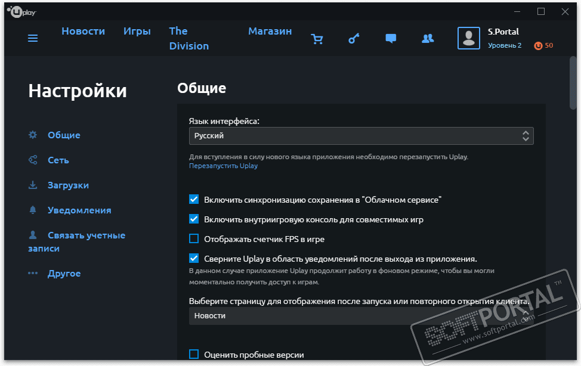Click the user avatar picture
This screenshot has width=581, height=366.
coord(468,38)
